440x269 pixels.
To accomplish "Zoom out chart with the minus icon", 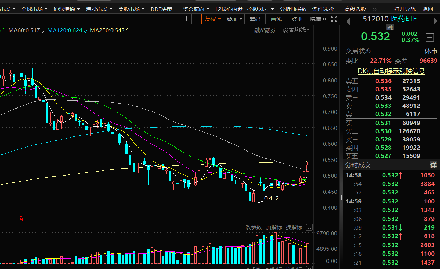I will (196, 19).
